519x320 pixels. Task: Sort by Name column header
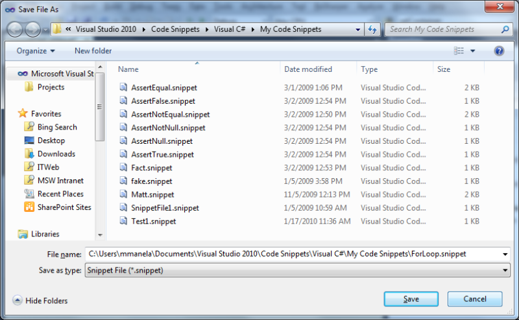click(x=128, y=69)
